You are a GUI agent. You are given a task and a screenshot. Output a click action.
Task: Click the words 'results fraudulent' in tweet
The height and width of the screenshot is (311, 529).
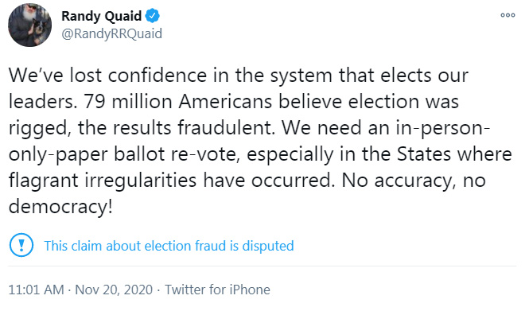pos(192,127)
